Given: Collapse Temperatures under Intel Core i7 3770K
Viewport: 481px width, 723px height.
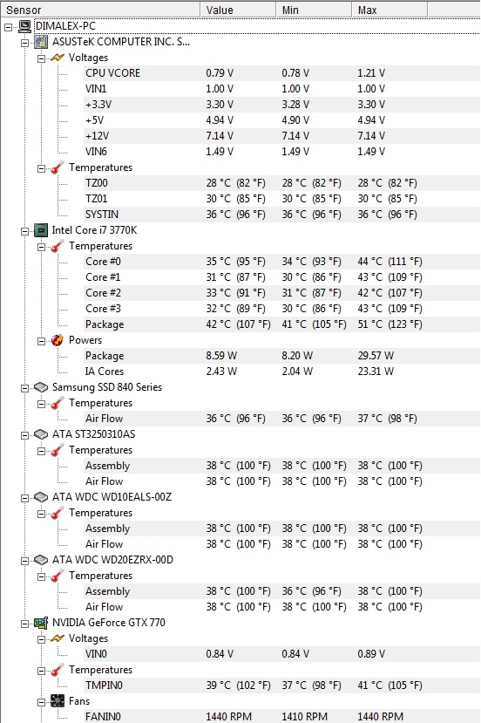Looking at the screenshot, I should [42, 247].
